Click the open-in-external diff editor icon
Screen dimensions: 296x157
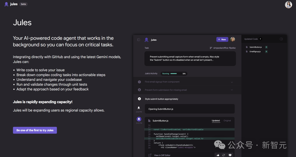(150, 155)
